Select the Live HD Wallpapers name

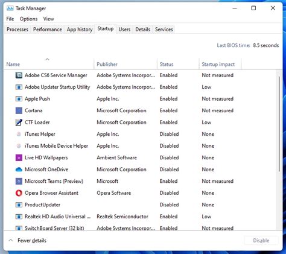point(46,157)
